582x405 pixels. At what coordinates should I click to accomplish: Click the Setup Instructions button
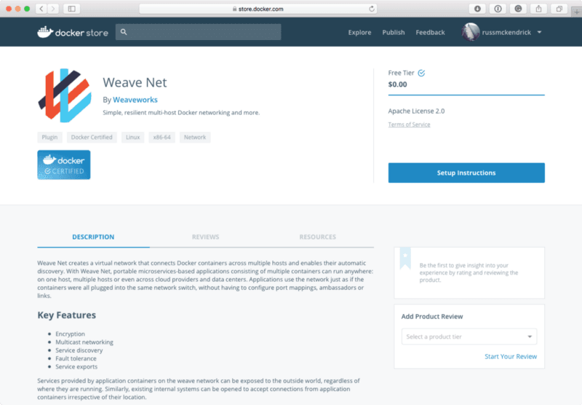(x=466, y=173)
